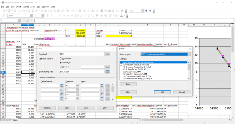The width and height of the screenshot is (235, 124).
Task: Click the Font Color icon
Action: tap(122, 16)
